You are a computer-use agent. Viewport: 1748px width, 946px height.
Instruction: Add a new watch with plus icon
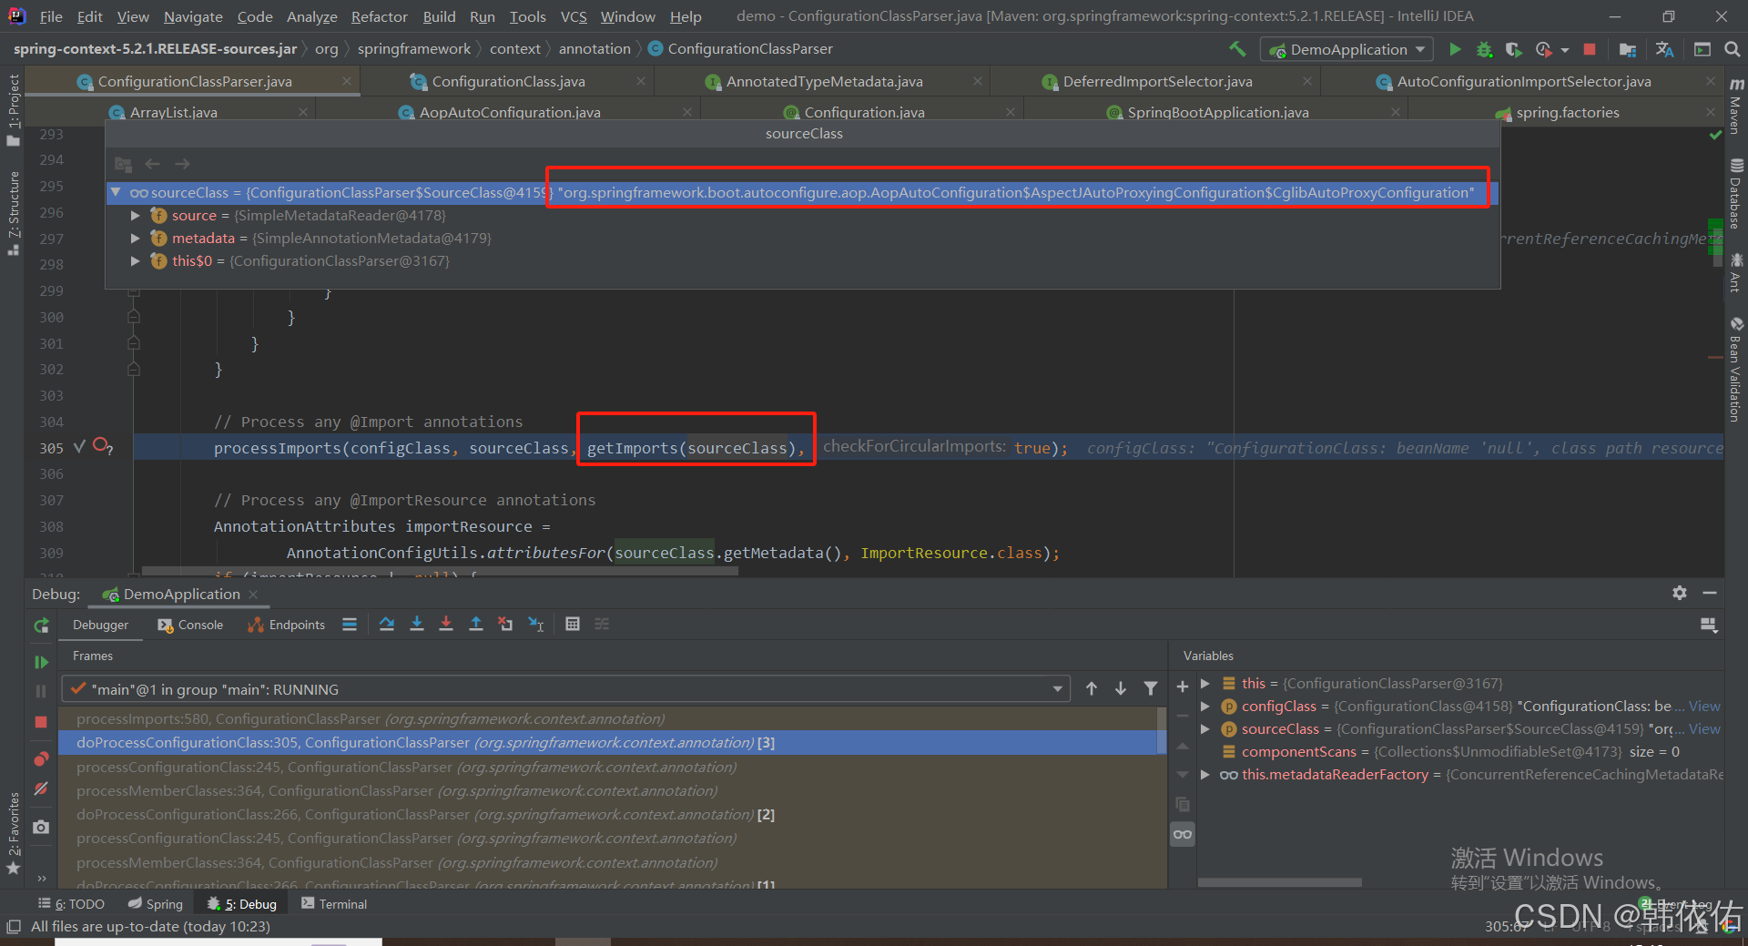point(1183,687)
